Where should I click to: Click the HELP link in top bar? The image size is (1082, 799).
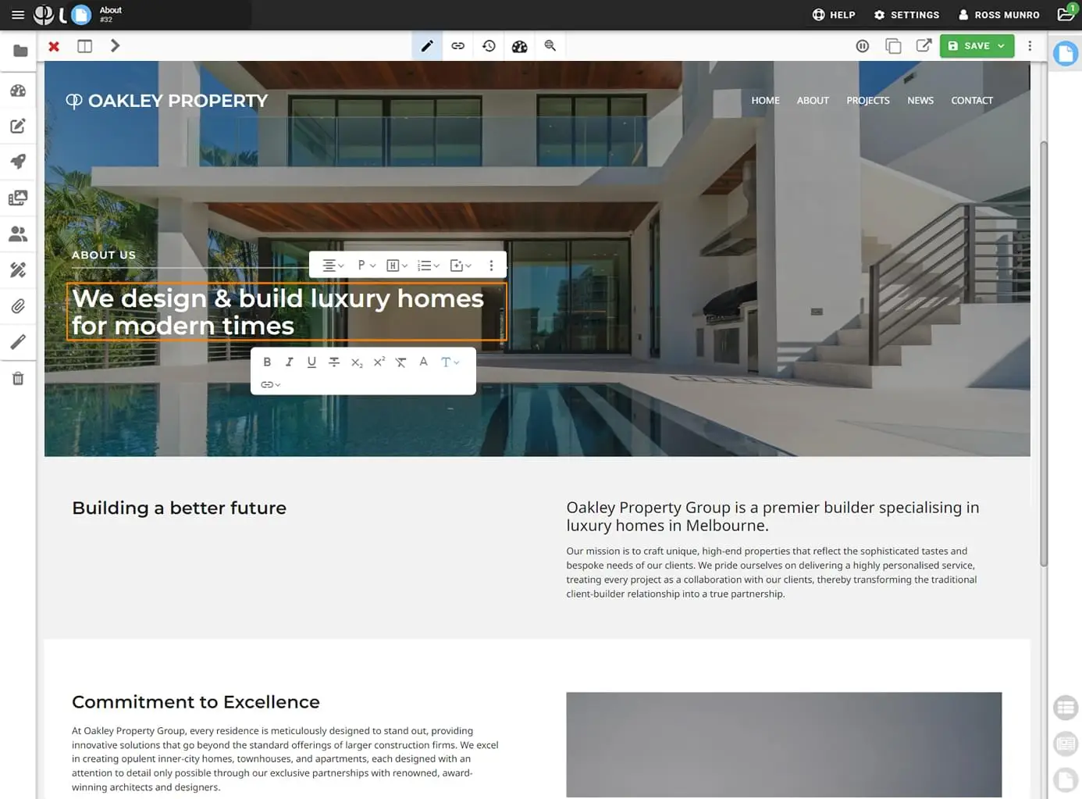click(x=834, y=15)
